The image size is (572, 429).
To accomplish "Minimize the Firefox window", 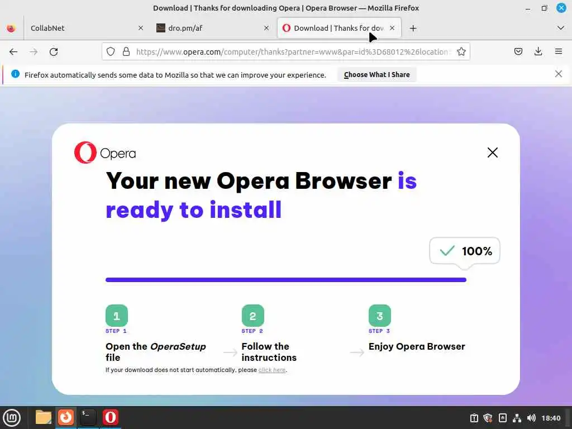I will [528, 8].
